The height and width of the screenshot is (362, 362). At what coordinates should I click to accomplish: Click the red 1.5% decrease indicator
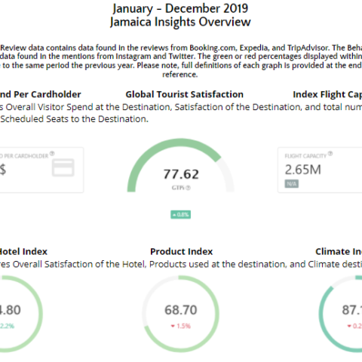[x=181, y=326]
